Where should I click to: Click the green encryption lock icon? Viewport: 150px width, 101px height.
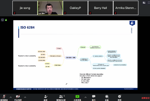pyautogui.click(x=6, y=20)
